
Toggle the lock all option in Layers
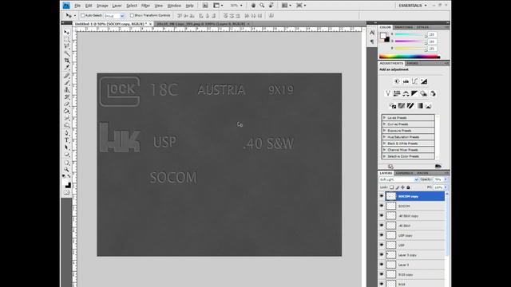408,187
